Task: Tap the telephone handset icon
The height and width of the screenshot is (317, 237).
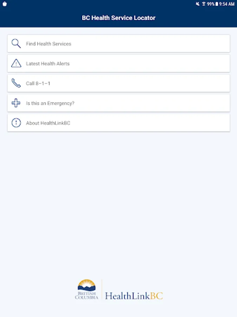Action: point(16,83)
